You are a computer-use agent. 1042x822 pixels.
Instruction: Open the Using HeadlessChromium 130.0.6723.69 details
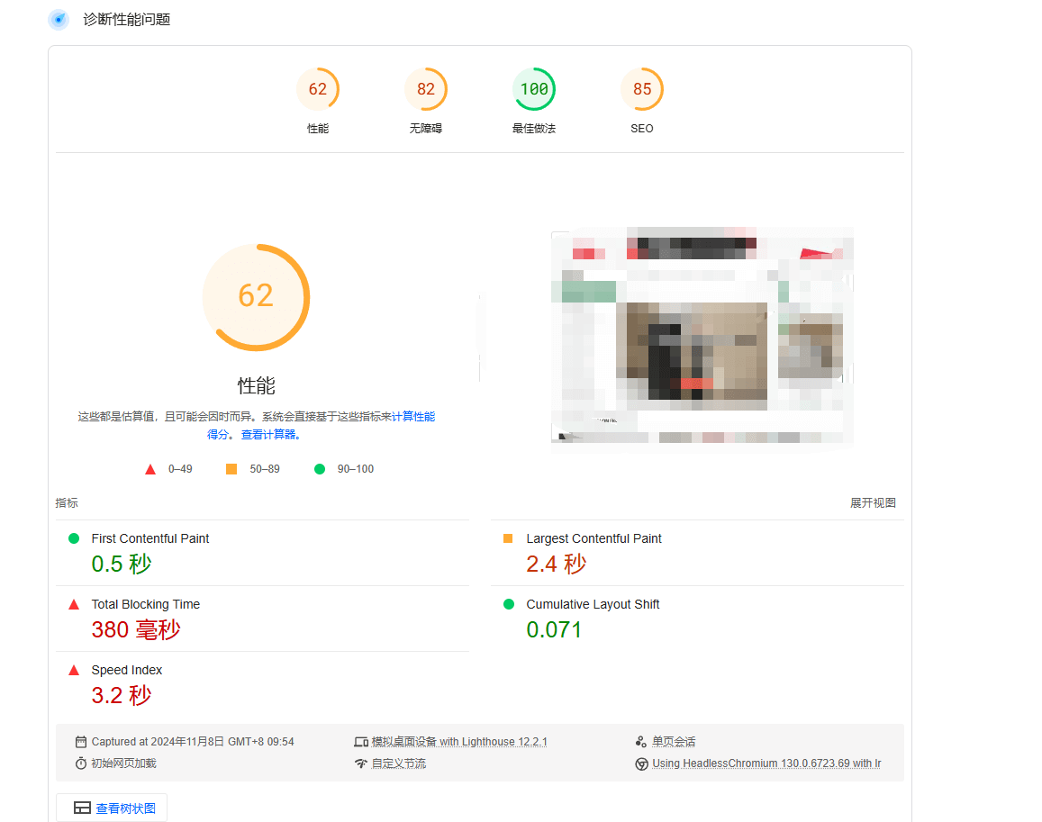(766, 763)
